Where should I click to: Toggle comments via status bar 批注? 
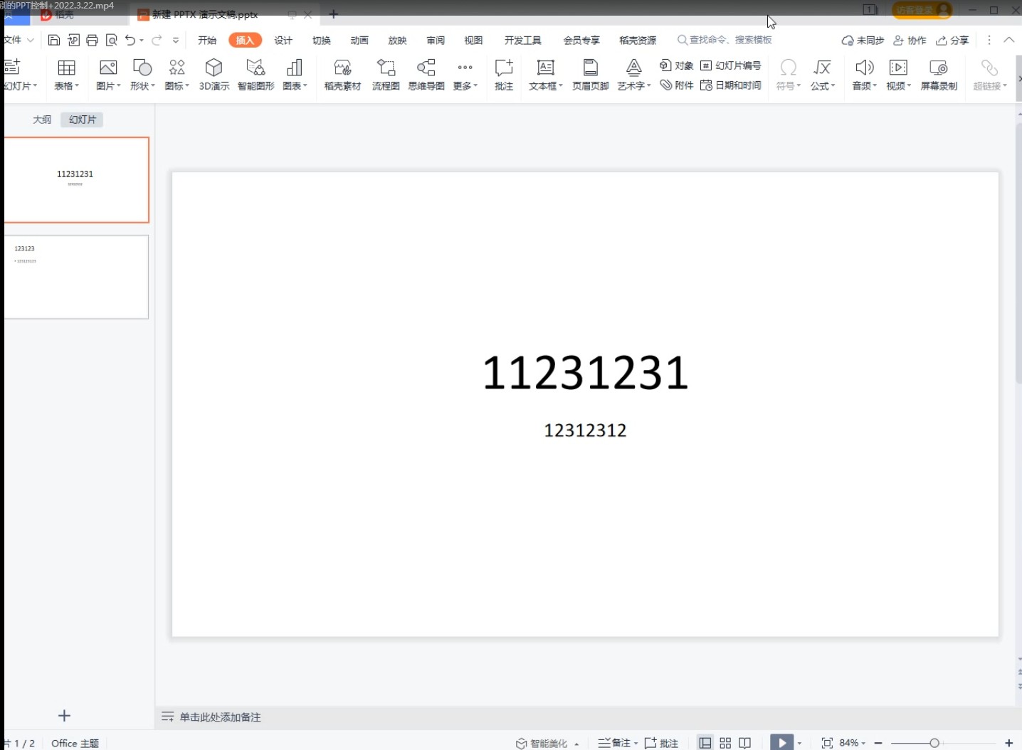coord(661,743)
